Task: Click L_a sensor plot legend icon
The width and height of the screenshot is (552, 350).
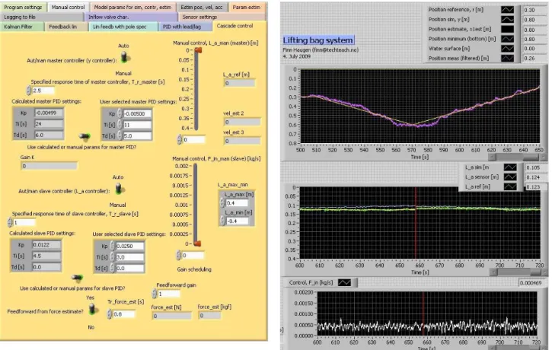Action: (510, 177)
